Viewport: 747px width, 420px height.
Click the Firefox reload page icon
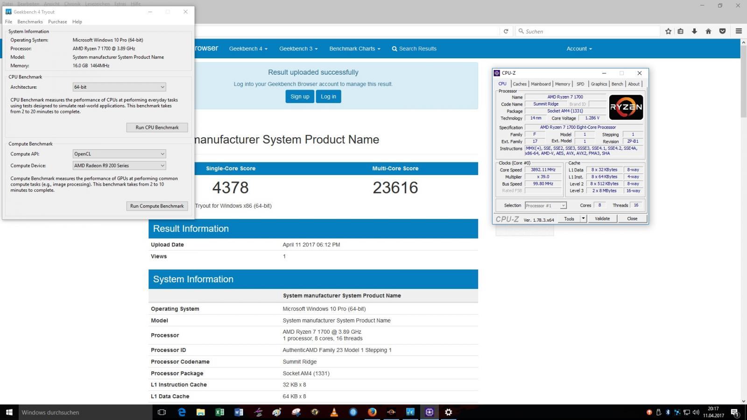tap(506, 31)
